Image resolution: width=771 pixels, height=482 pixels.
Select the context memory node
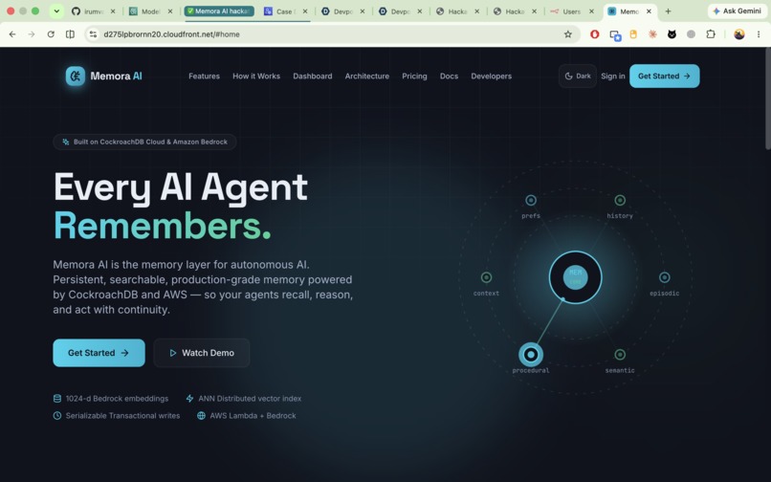coord(486,277)
